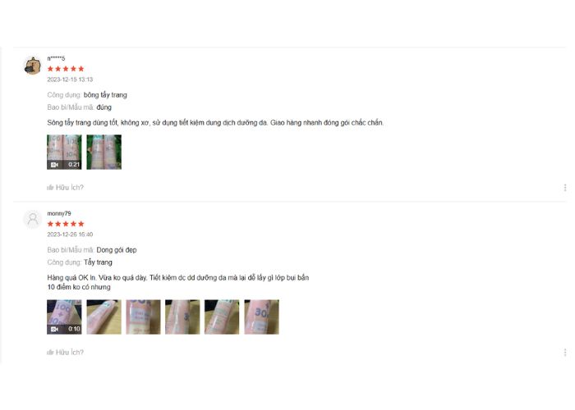This screenshot has width=575, height=410.
Task: Open more options for n*****5 review
Action: [x=565, y=188]
